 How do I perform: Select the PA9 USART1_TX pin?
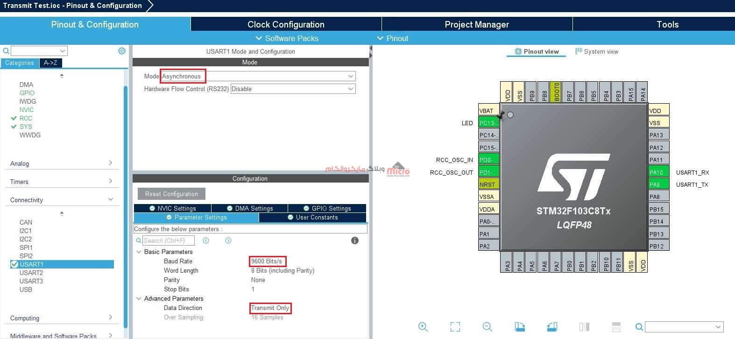[658, 184]
